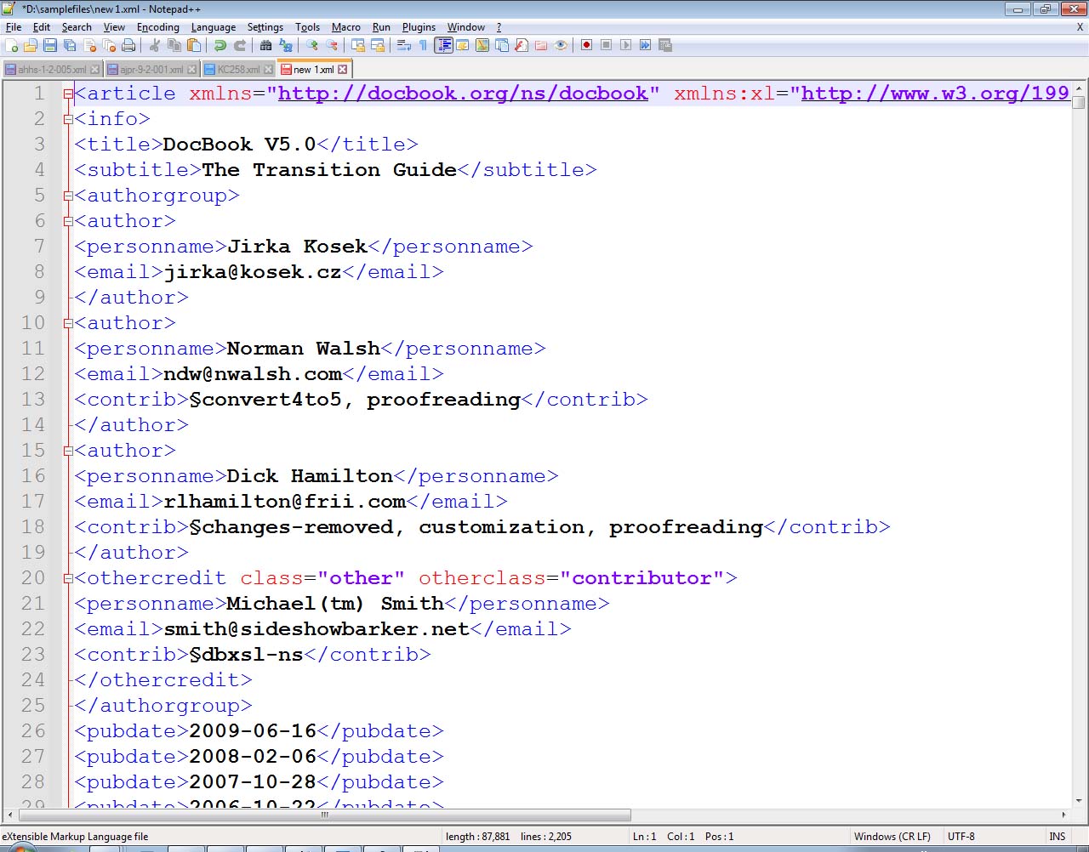This screenshot has height=852, width=1089.
Task: Toggle Word Wrap in the toolbar
Action: pyautogui.click(x=404, y=45)
